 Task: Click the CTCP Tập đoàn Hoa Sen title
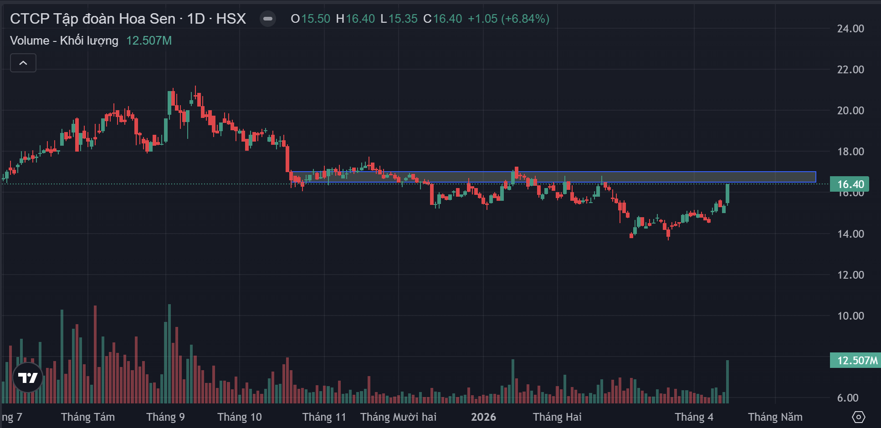pos(92,19)
